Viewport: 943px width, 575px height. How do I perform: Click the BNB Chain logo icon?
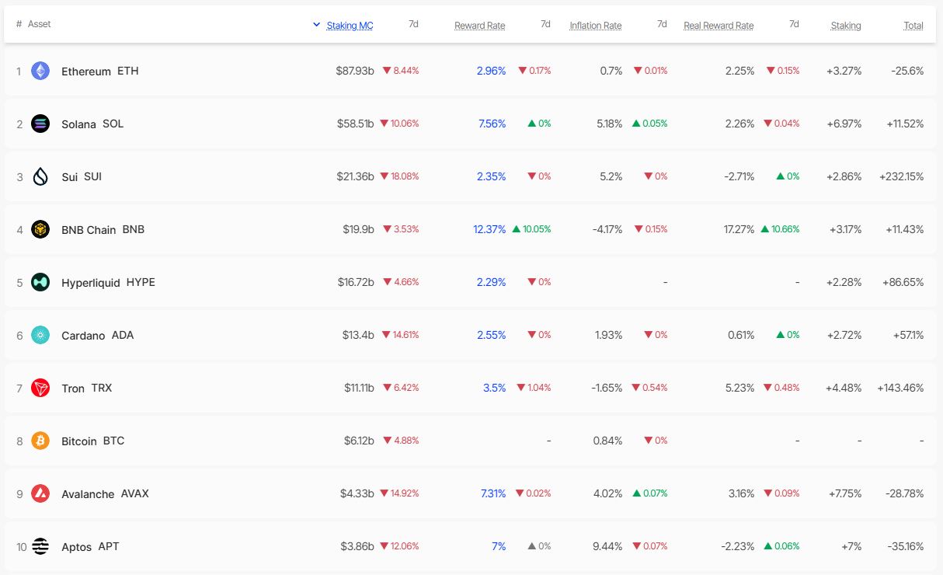coord(40,229)
